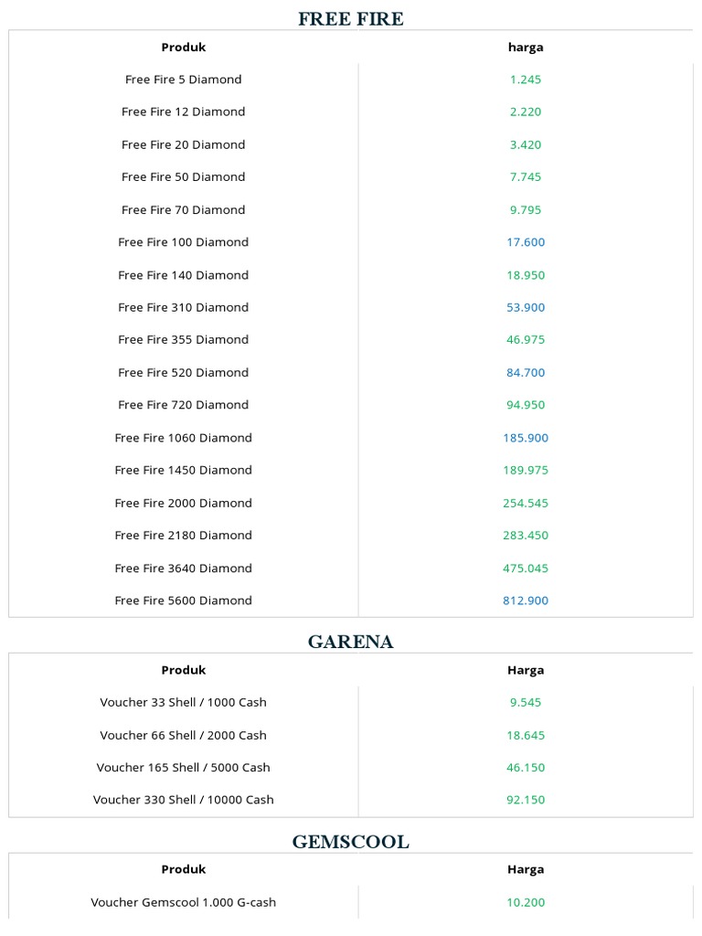Click the GARENA section heading
The width and height of the screenshot is (702, 936).
coord(350,642)
